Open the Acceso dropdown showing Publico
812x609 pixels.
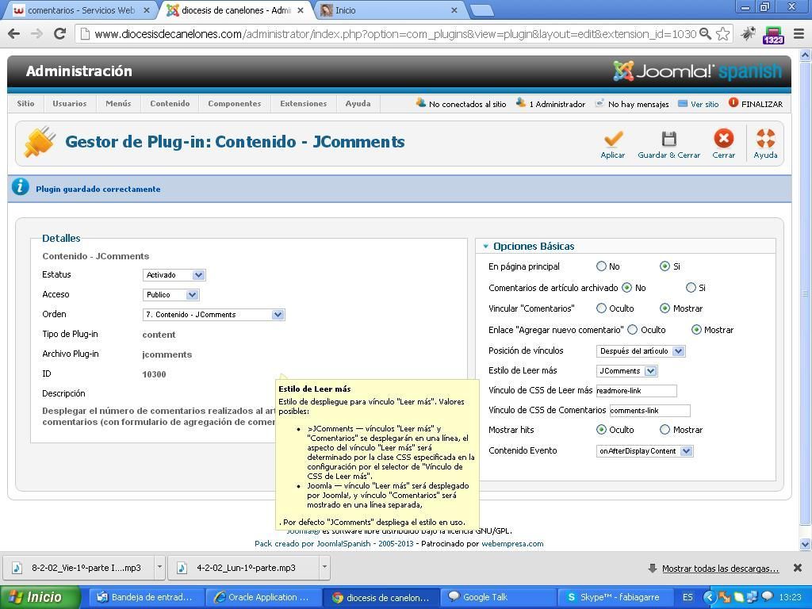point(171,295)
